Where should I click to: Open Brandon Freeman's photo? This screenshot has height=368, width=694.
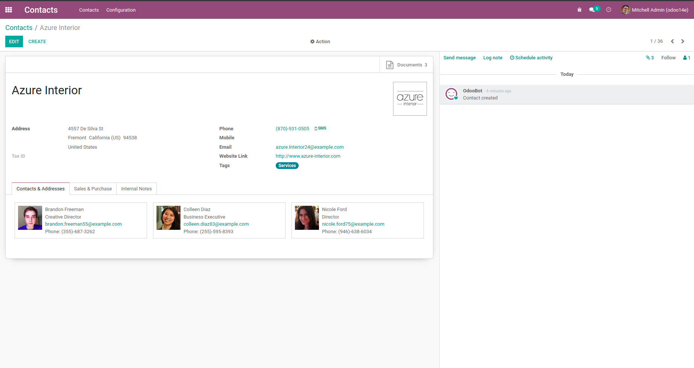30,218
